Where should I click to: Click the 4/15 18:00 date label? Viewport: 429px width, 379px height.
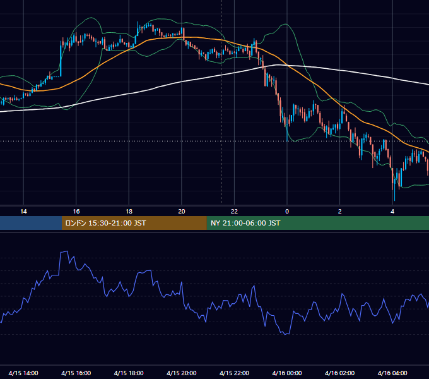(x=129, y=373)
